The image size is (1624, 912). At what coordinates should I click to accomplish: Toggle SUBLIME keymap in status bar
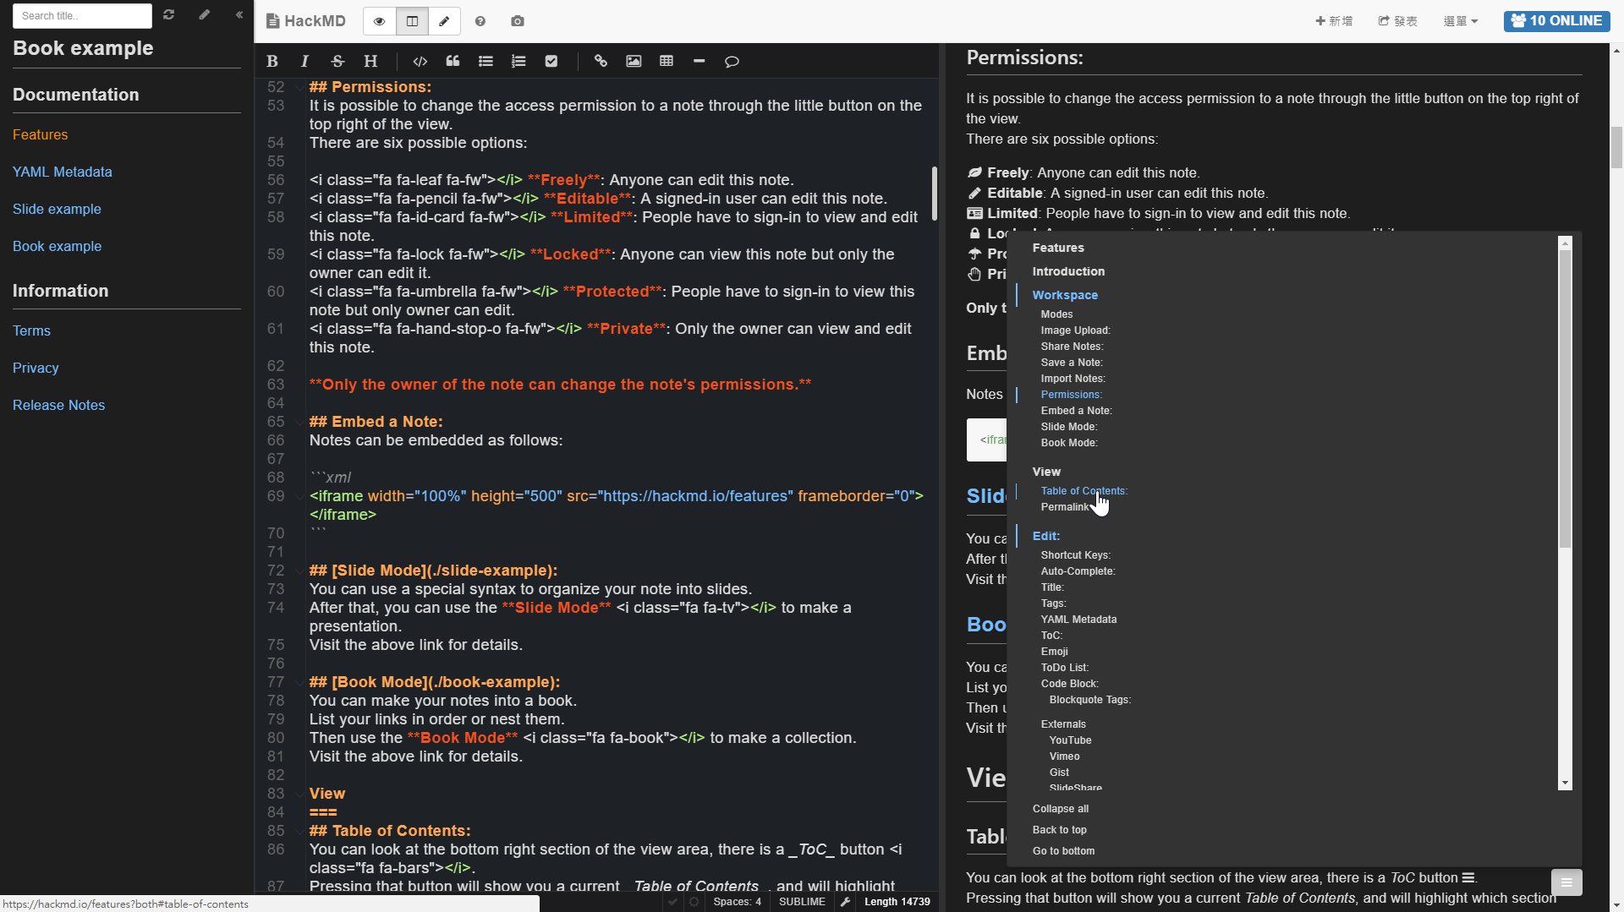tap(802, 902)
